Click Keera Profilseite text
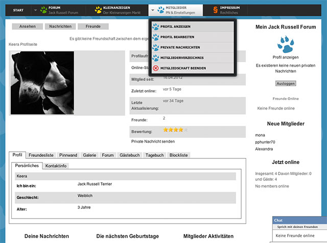 pyautogui.click(x=23, y=44)
